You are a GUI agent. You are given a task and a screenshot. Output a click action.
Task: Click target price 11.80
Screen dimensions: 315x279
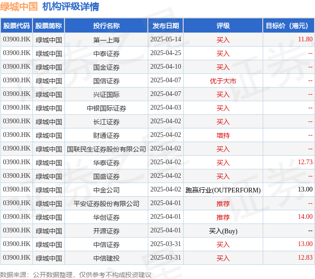[305, 39]
